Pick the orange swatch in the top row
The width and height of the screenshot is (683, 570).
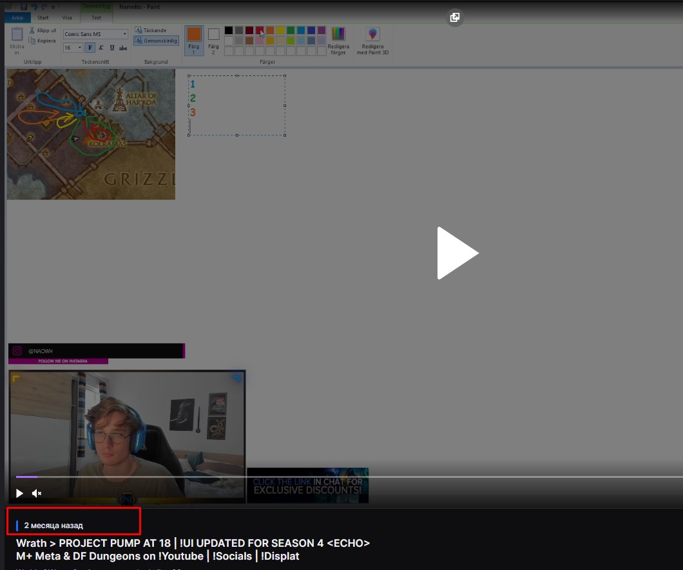coord(270,30)
